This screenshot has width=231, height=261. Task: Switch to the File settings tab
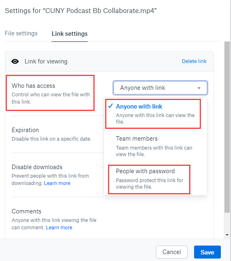21,33
